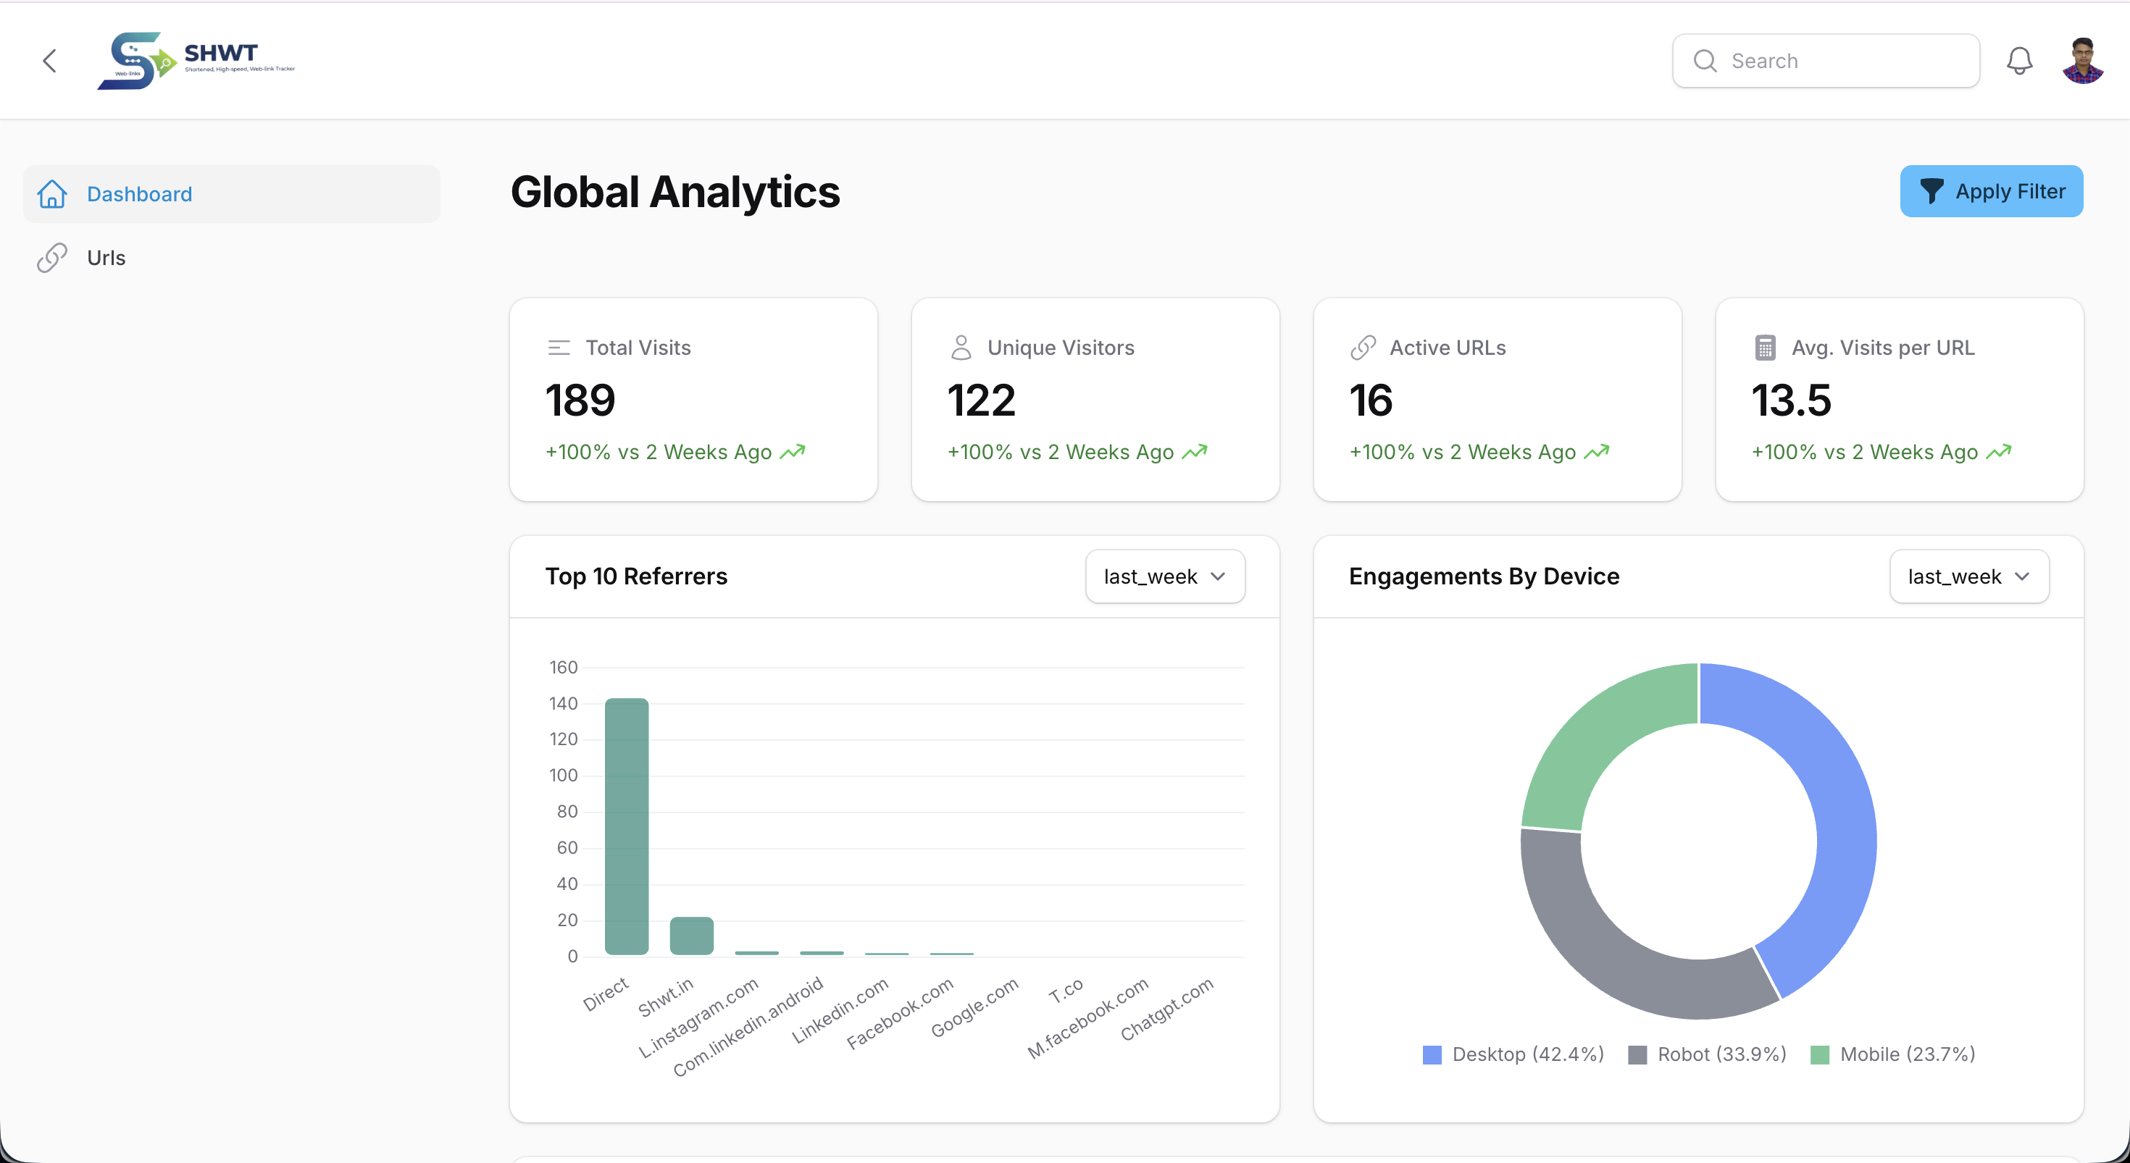
Task: Click the back arrow icon
Action: coord(49,60)
